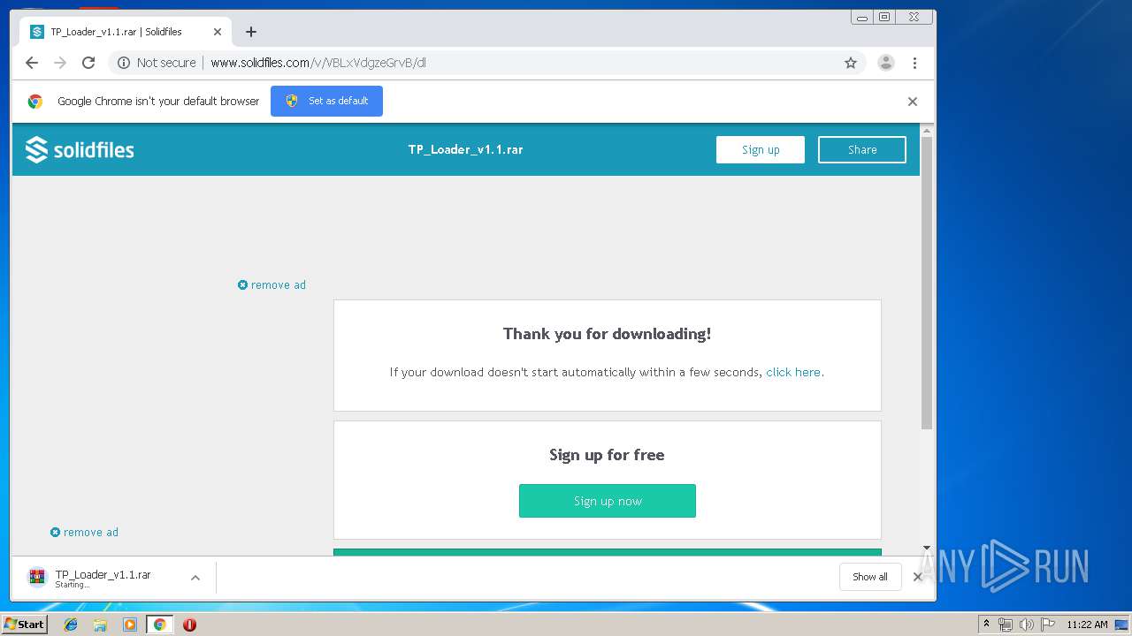Click the file title TP_Loader_v1.1.rar in the header

(465, 149)
